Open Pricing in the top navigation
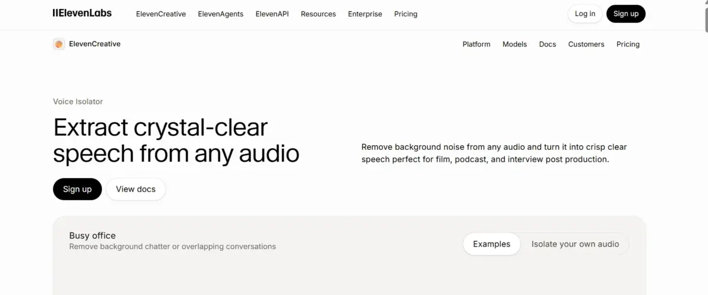The height and width of the screenshot is (295, 708). [405, 14]
